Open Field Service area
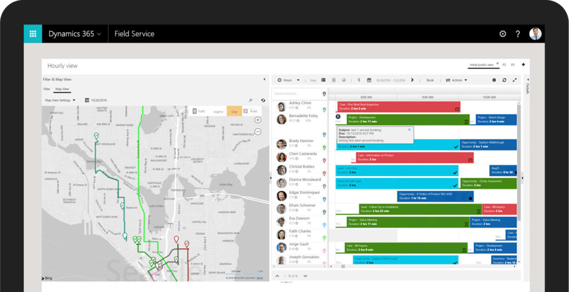The height and width of the screenshot is (292, 569). [x=134, y=34]
